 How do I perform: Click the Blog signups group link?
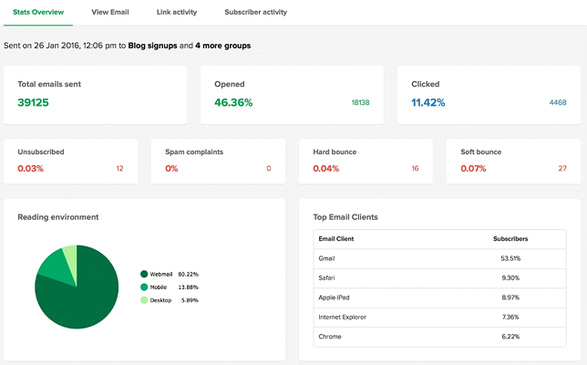(152, 46)
